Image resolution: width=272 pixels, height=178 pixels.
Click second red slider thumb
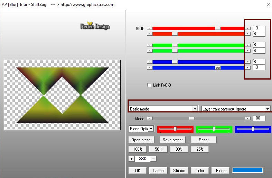click(175, 34)
